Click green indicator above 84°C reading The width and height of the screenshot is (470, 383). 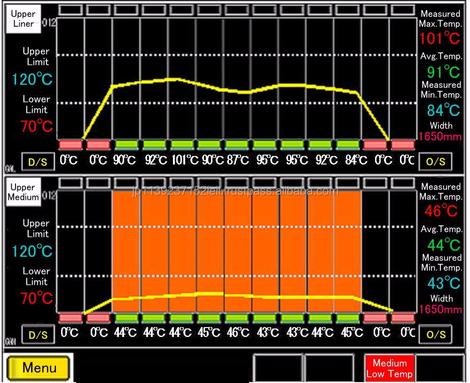[x=348, y=144]
